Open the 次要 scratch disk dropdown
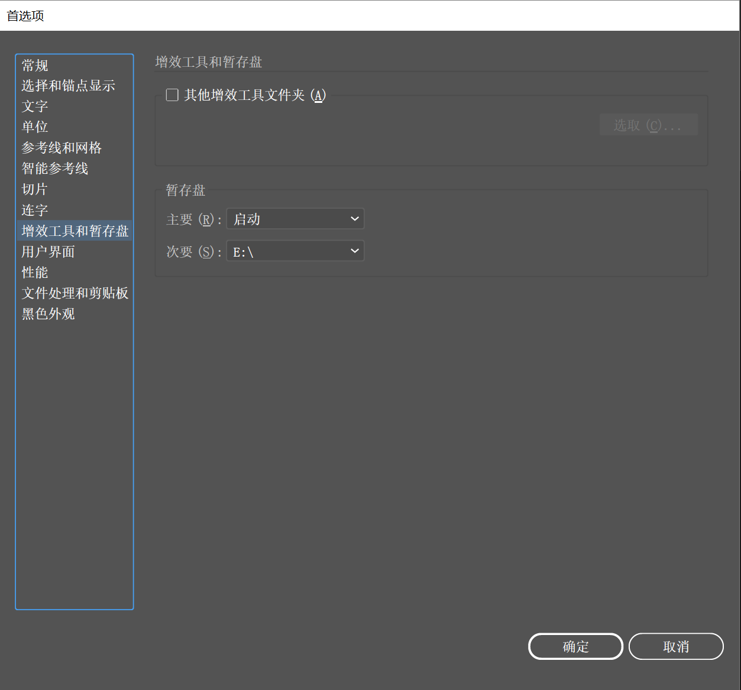 coord(295,251)
